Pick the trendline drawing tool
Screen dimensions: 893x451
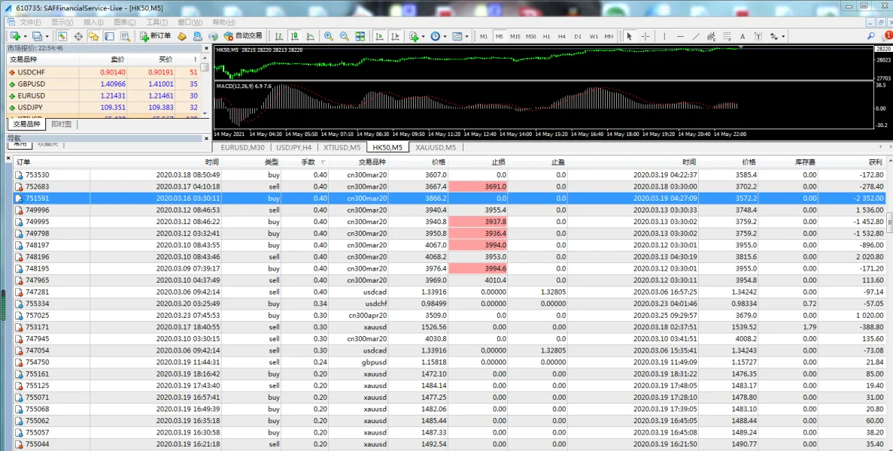(x=695, y=36)
